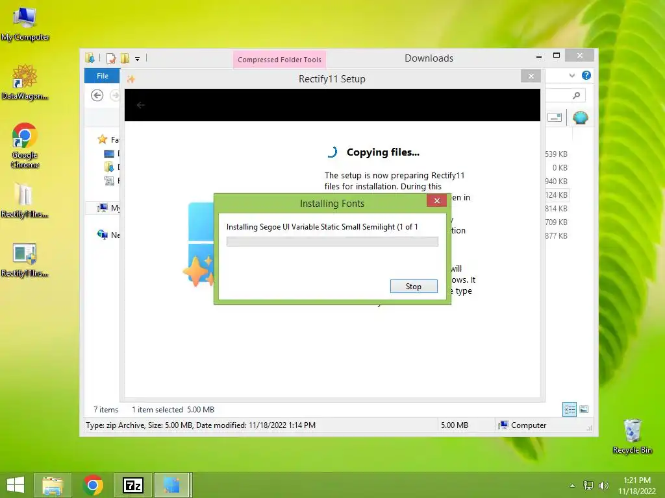The height and width of the screenshot is (498, 665).
Task: Open 7-Zip from the taskbar
Action: click(x=132, y=485)
